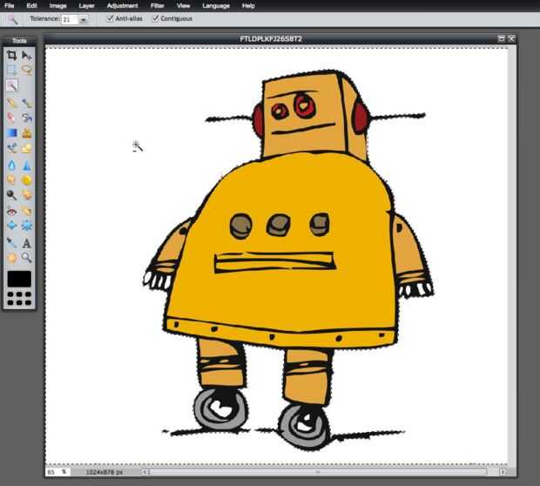Select the Red Eye Reduction tool
Viewport: 540px width, 486px height.
click(x=11, y=212)
